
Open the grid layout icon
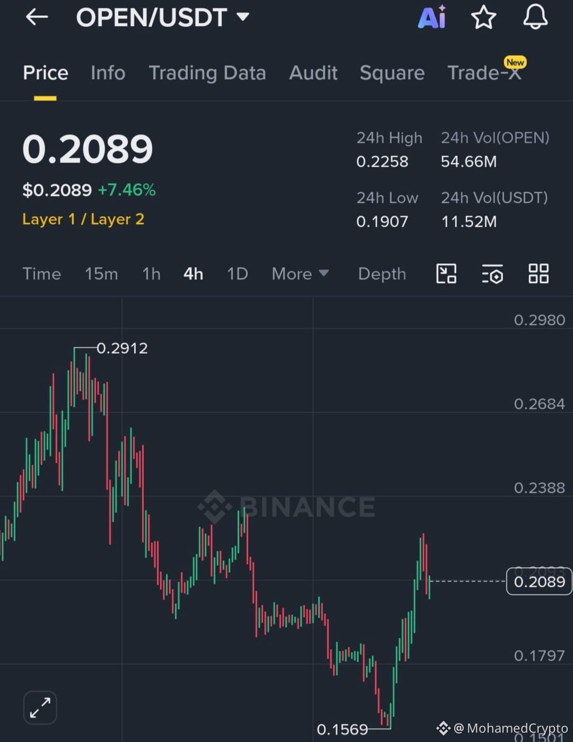point(539,274)
